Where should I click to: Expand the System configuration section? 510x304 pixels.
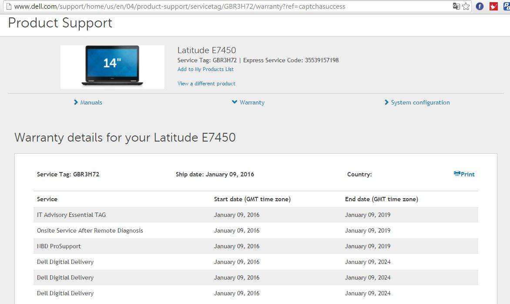pyautogui.click(x=417, y=102)
